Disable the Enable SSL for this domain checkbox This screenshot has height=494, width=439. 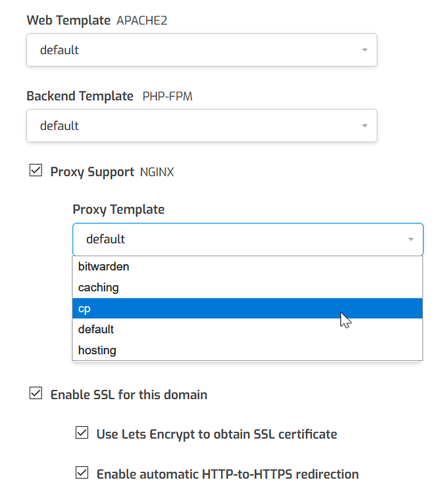coord(36,393)
